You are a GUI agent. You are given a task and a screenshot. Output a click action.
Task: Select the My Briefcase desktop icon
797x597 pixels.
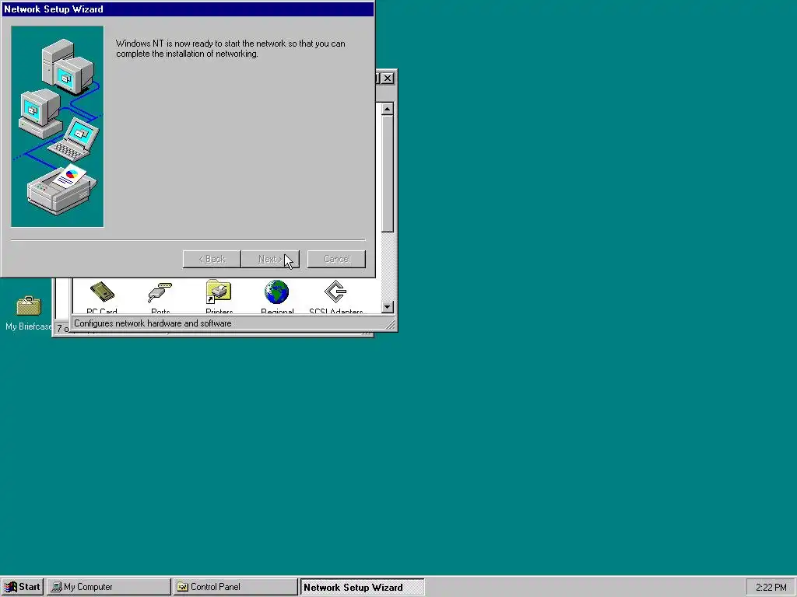(x=29, y=313)
